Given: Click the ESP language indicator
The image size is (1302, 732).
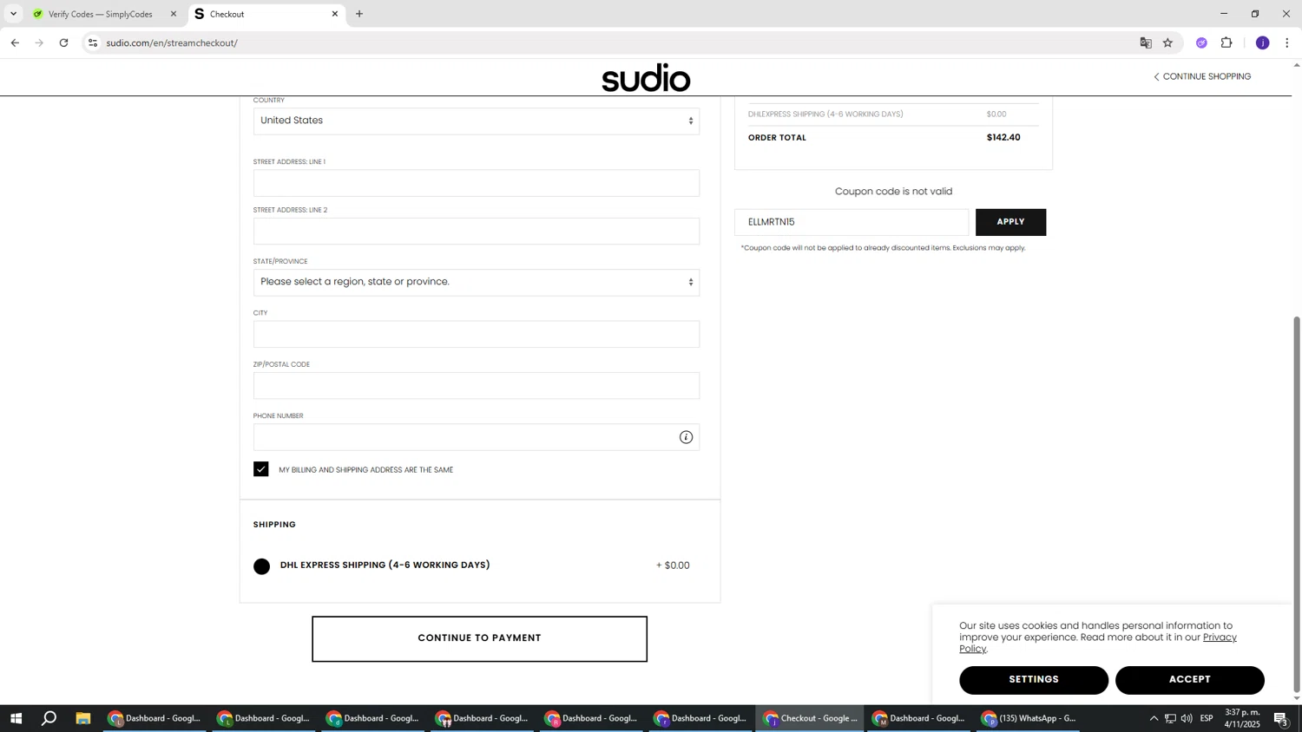Looking at the screenshot, I should click(x=1207, y=718).
